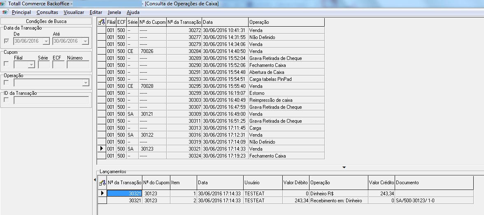
Task: Click the Totall Commerce title bar icon
Action: [4, 4]
